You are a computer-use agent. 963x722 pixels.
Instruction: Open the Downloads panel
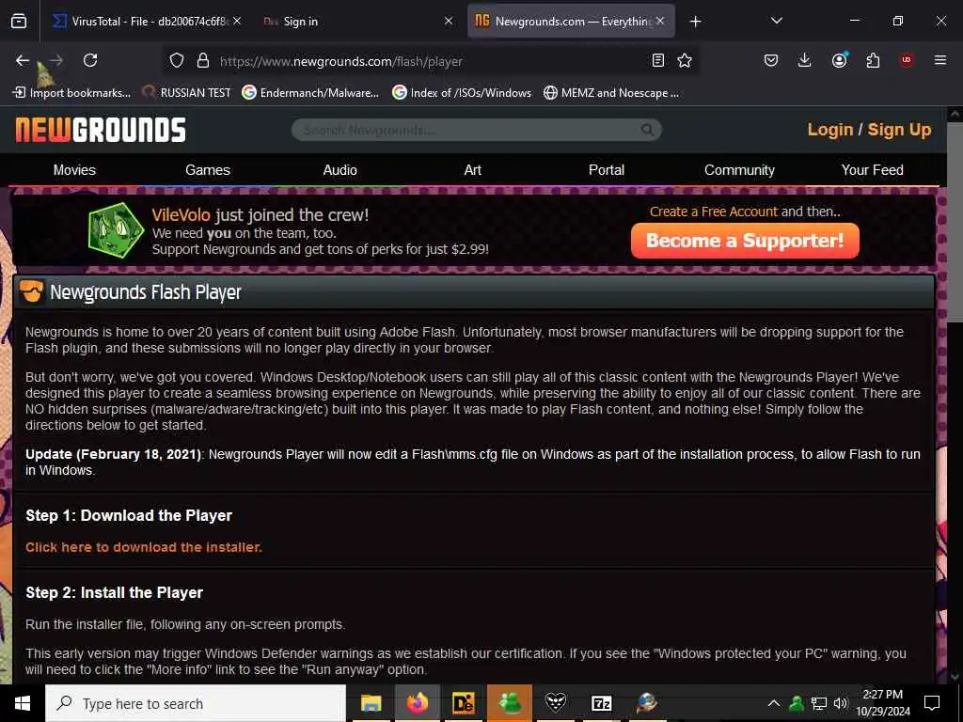tap(805, 60)
